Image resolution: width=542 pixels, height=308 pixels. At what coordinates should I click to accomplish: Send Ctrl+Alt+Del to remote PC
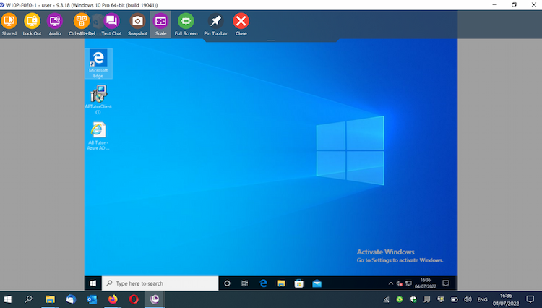pos(82,22)
